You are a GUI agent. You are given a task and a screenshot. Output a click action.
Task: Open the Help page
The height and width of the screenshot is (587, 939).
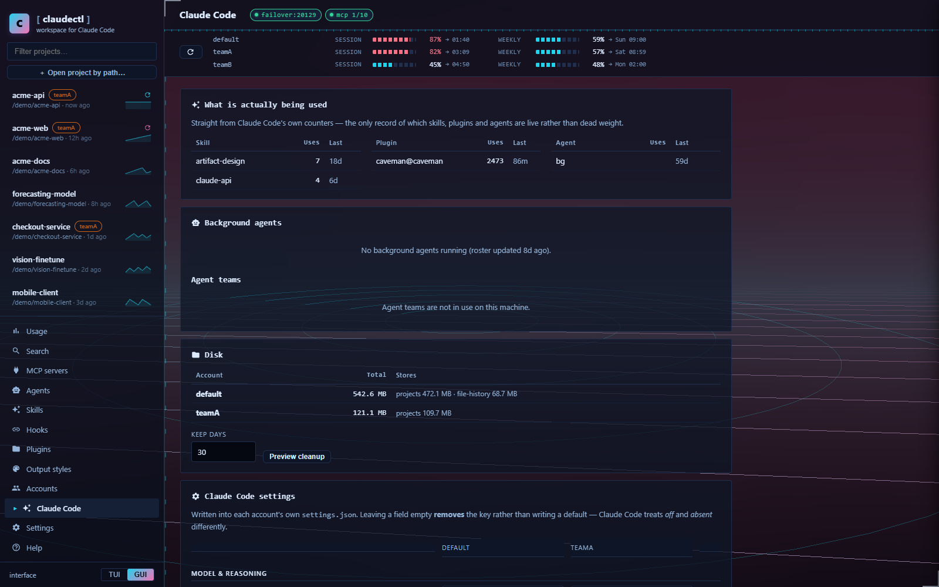pyautogui.click(x=82, y=548)
